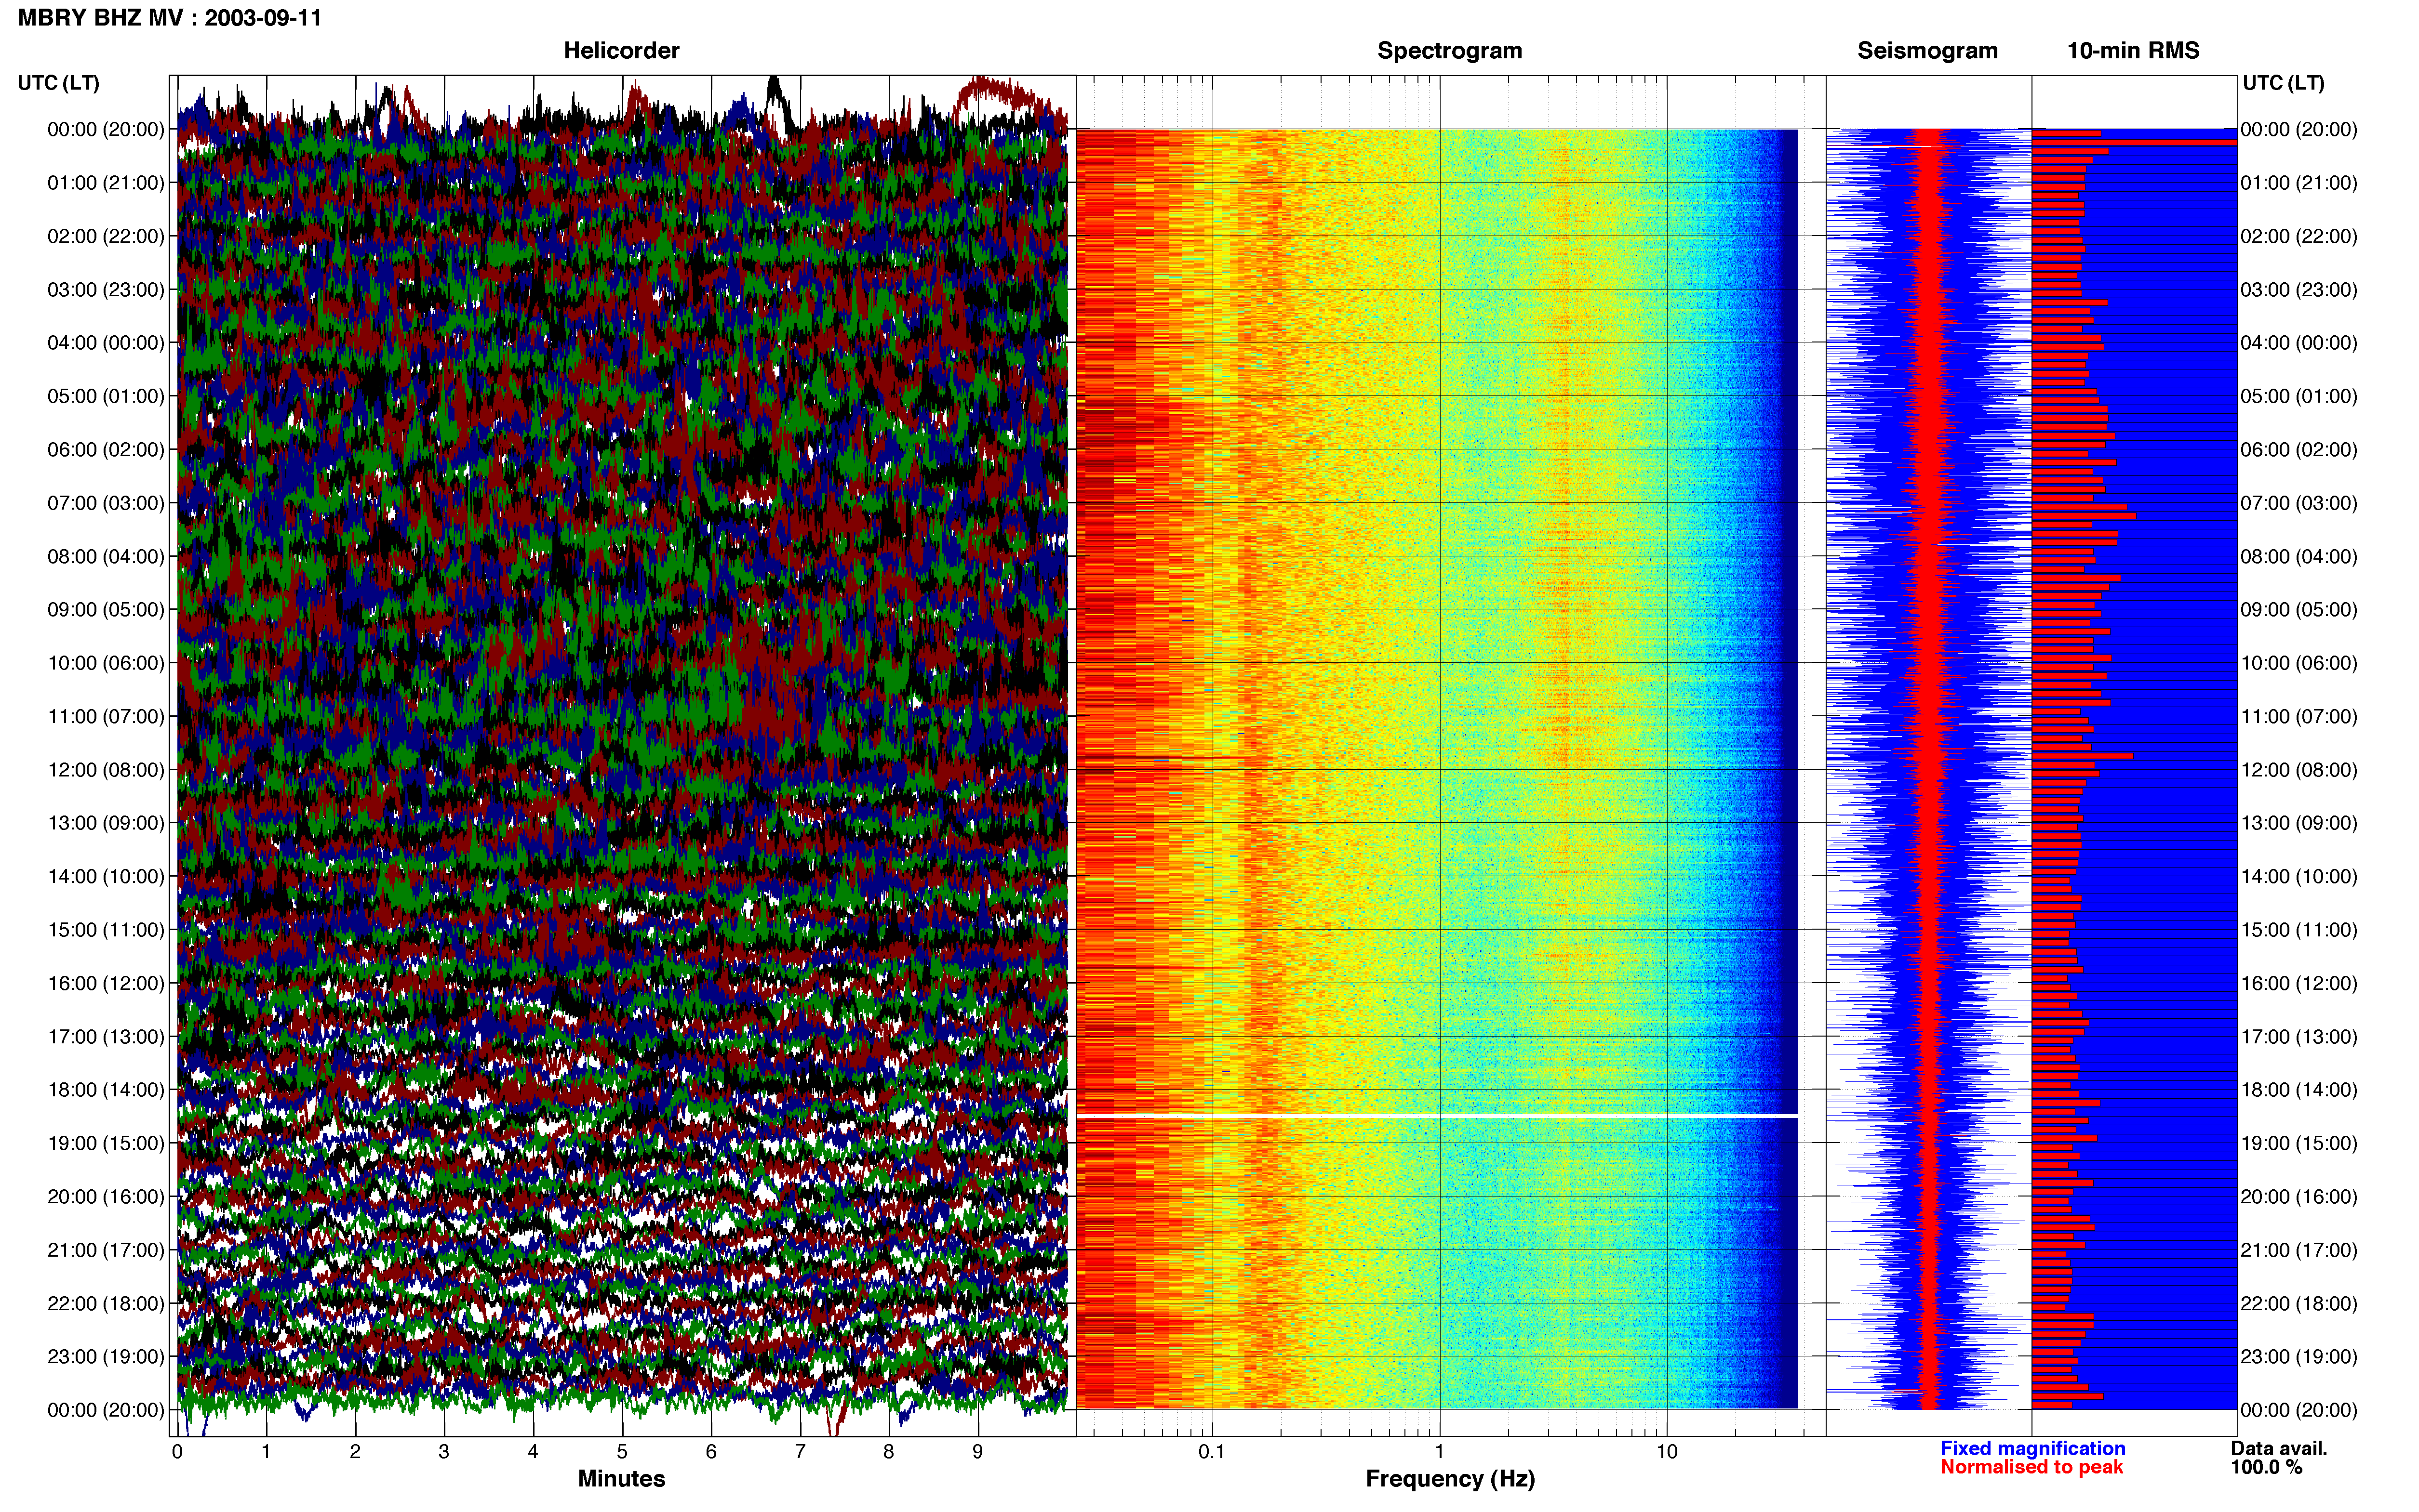
Task: Click the '100.0 %' availability value
Action: (2266, 1467)
